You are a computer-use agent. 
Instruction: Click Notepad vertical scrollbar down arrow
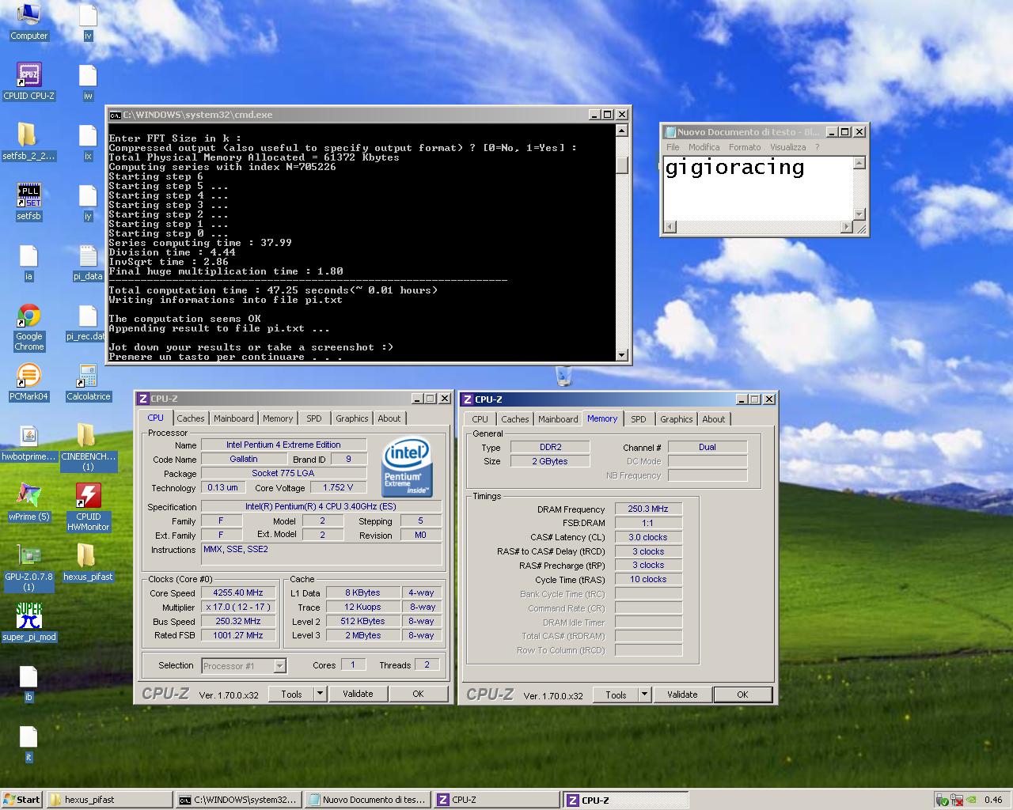(859, 214)
